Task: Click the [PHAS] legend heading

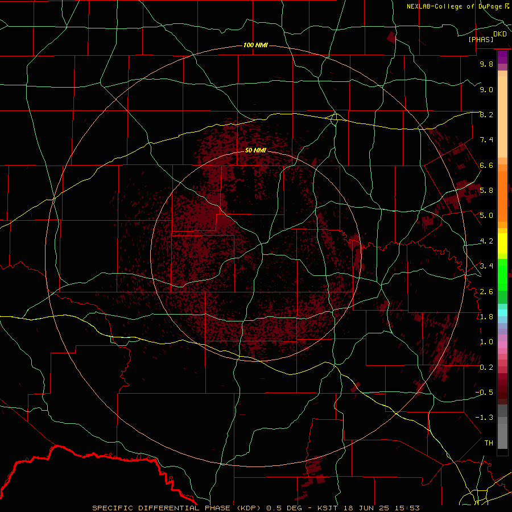Action: (x=481, y=39)
